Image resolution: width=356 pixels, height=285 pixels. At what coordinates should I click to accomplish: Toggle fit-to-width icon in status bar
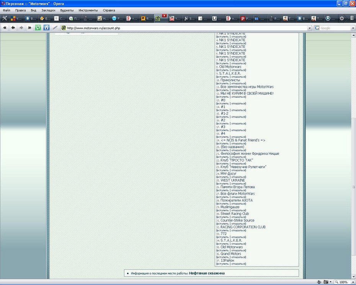[x=319, y=282]
